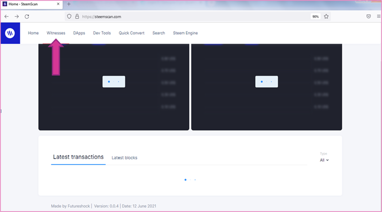
Task: Close the Home - SteemScan tab
Action: click(58, 4)
